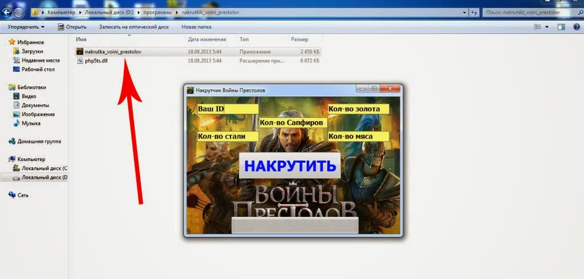The image size is (584, 279).
Task: Click the Сеть network icon
Action: [12, 195]
